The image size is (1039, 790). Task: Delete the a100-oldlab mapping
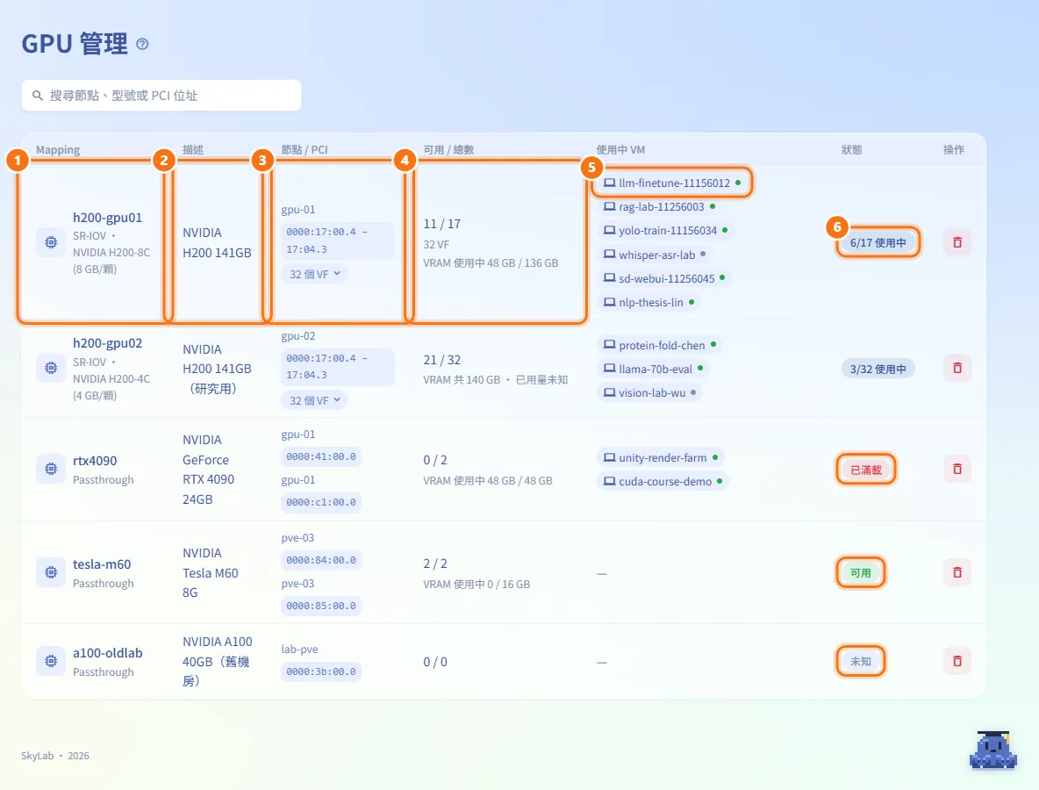957,661
